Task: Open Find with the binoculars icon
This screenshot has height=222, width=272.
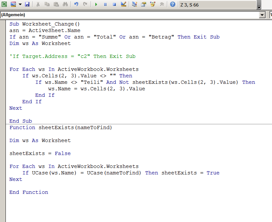Action: point(65,4)
